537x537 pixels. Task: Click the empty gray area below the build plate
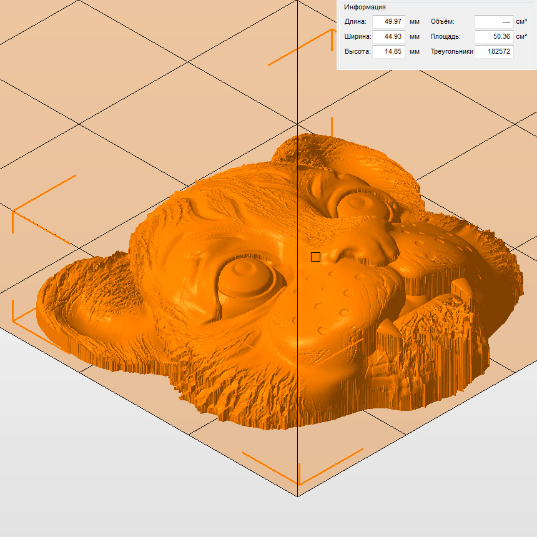coord(94,475)
